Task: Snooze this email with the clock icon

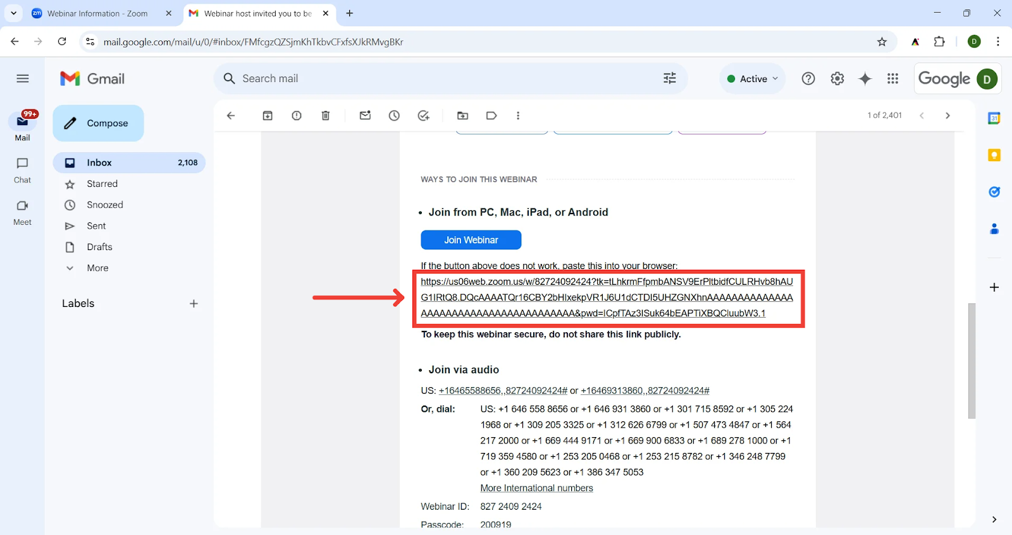Action: [394, 116]
